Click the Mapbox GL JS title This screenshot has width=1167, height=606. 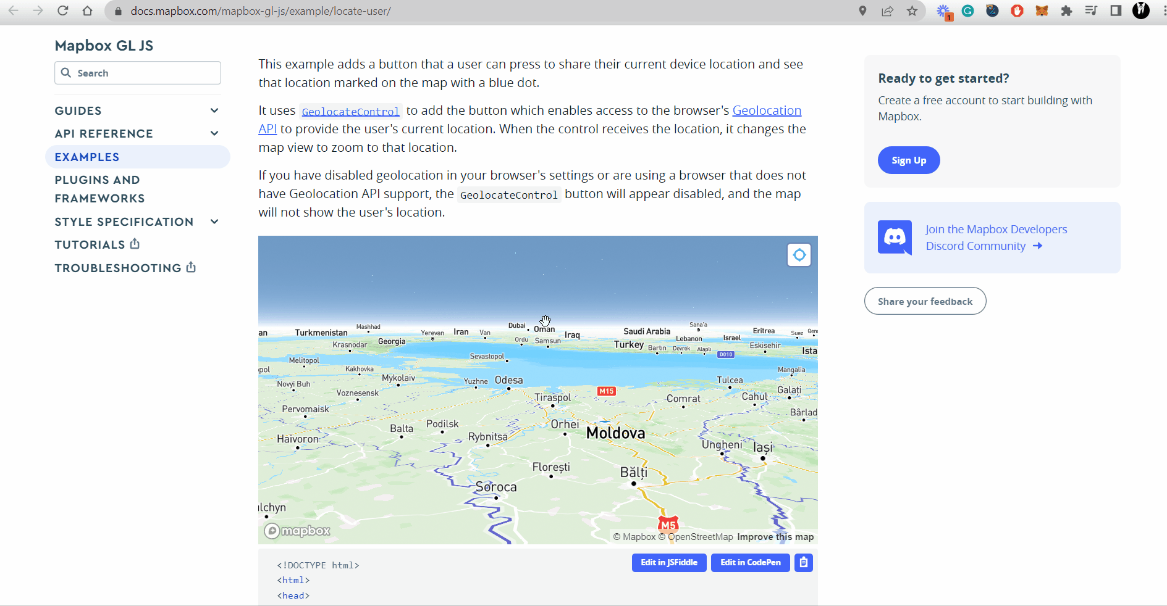(x=104, y=46)
